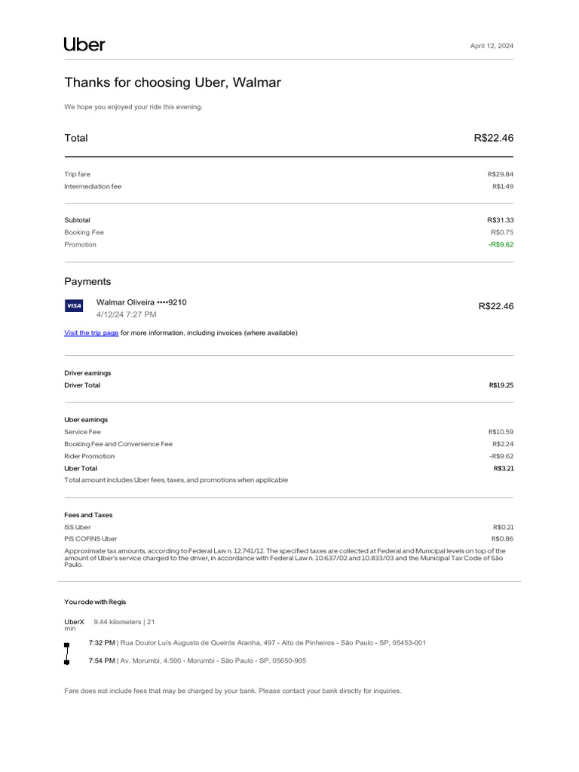Click the Subtotal amount R$31.33

coord(500,220)
